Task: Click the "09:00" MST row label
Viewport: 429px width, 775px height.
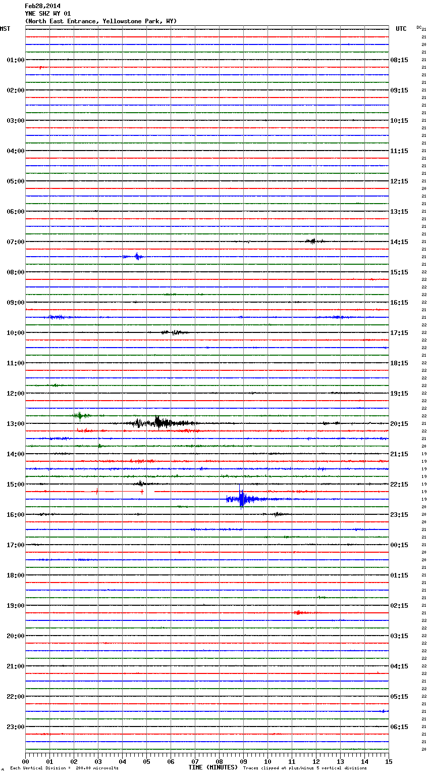Action: [x=16, y=303]
